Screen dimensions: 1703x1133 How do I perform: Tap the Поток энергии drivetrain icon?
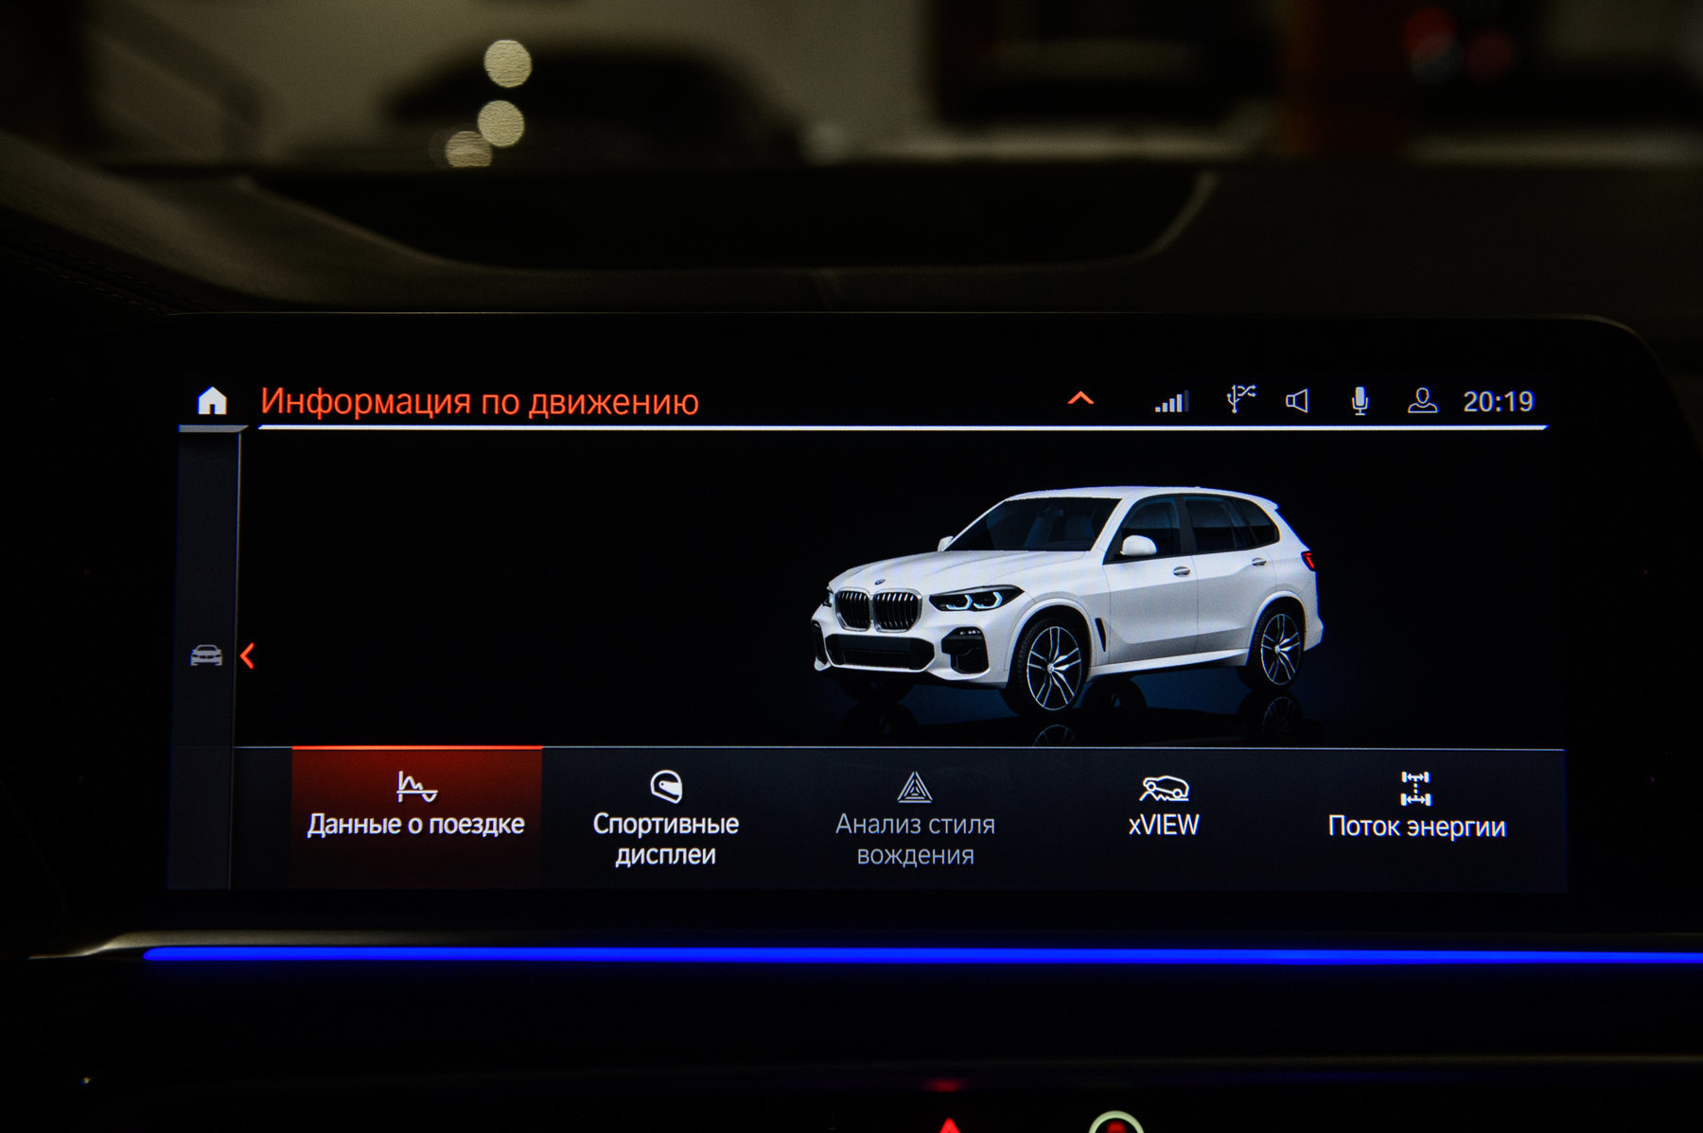tap(1415, 788)
